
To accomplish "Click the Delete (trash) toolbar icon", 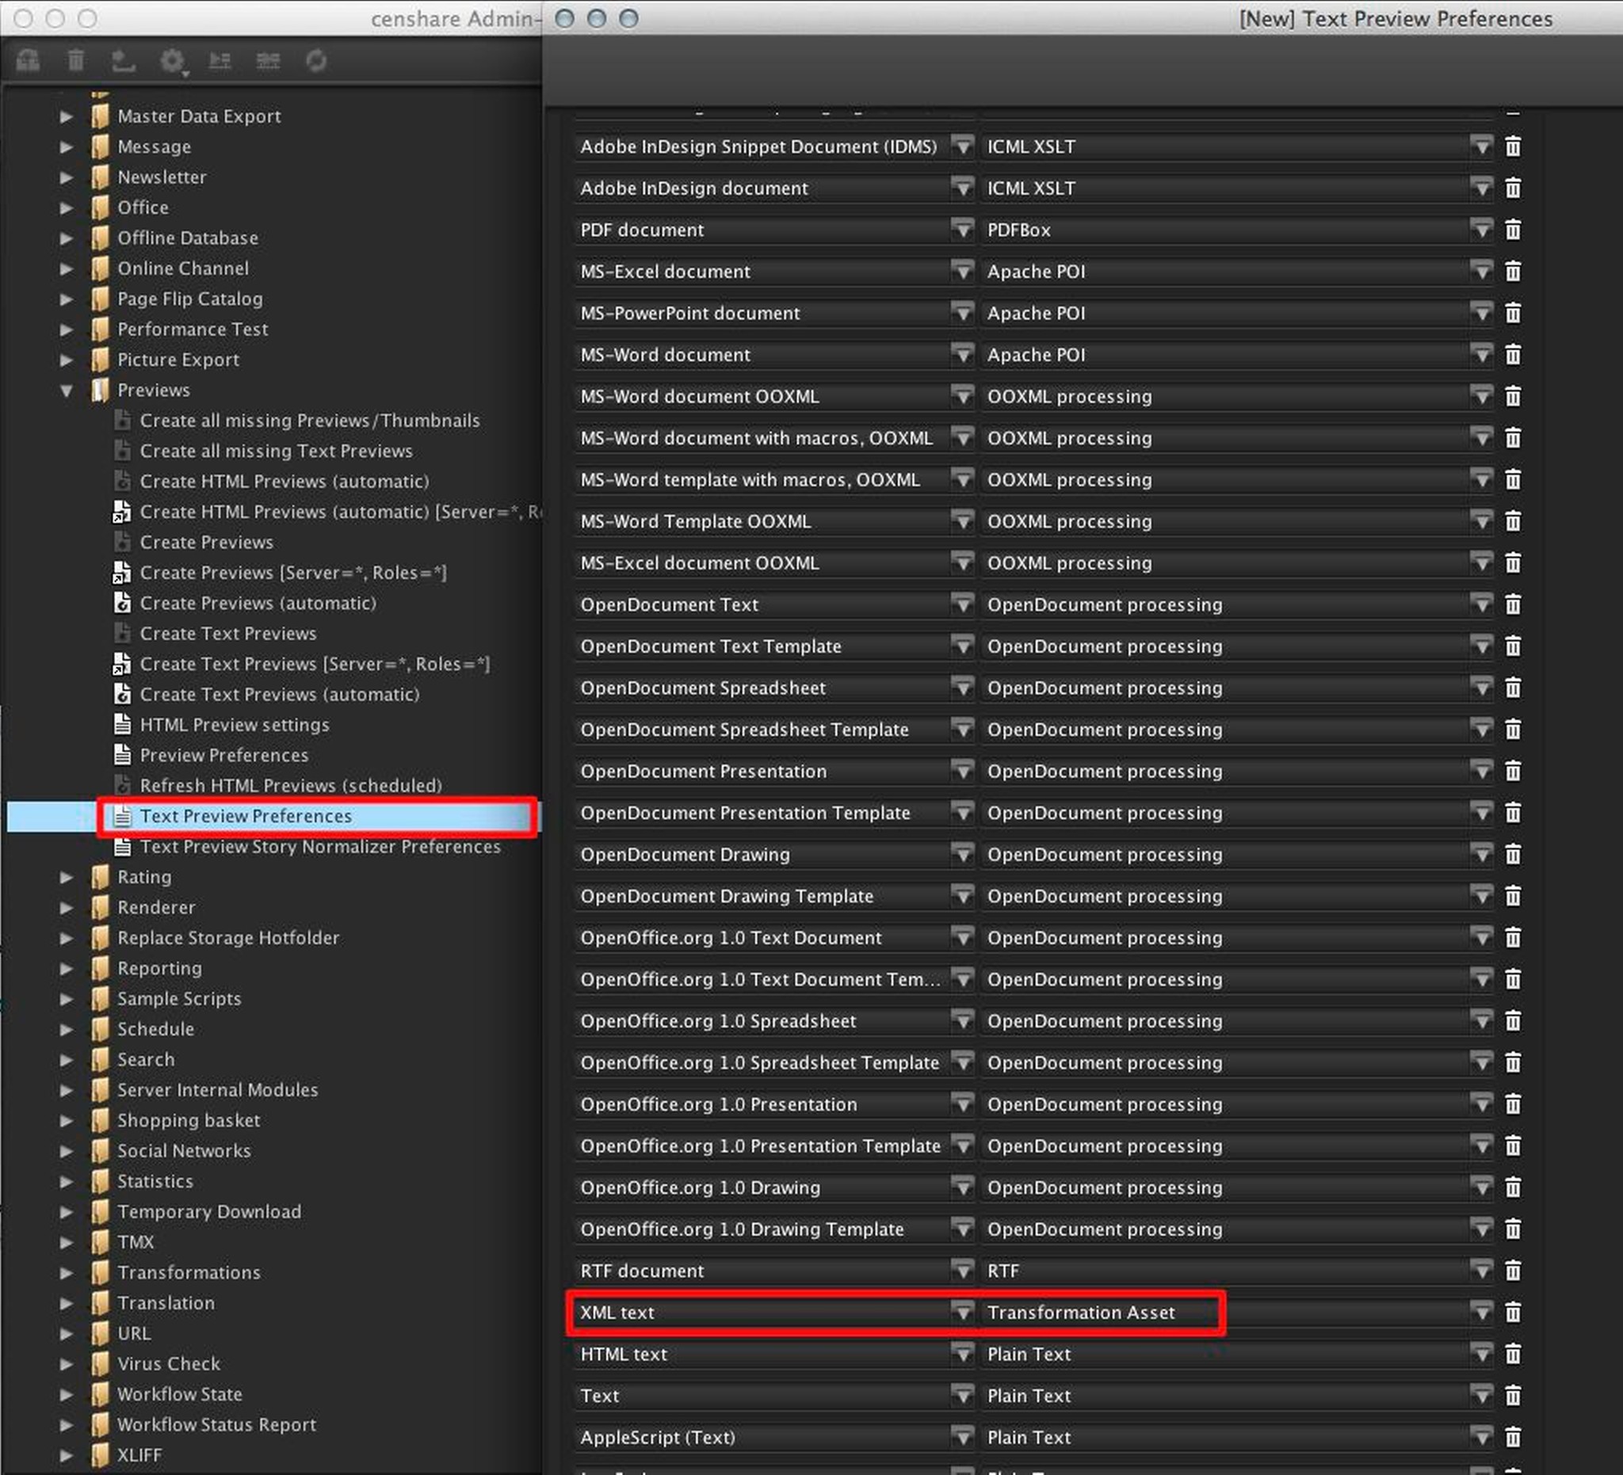I will pos(77,60).
